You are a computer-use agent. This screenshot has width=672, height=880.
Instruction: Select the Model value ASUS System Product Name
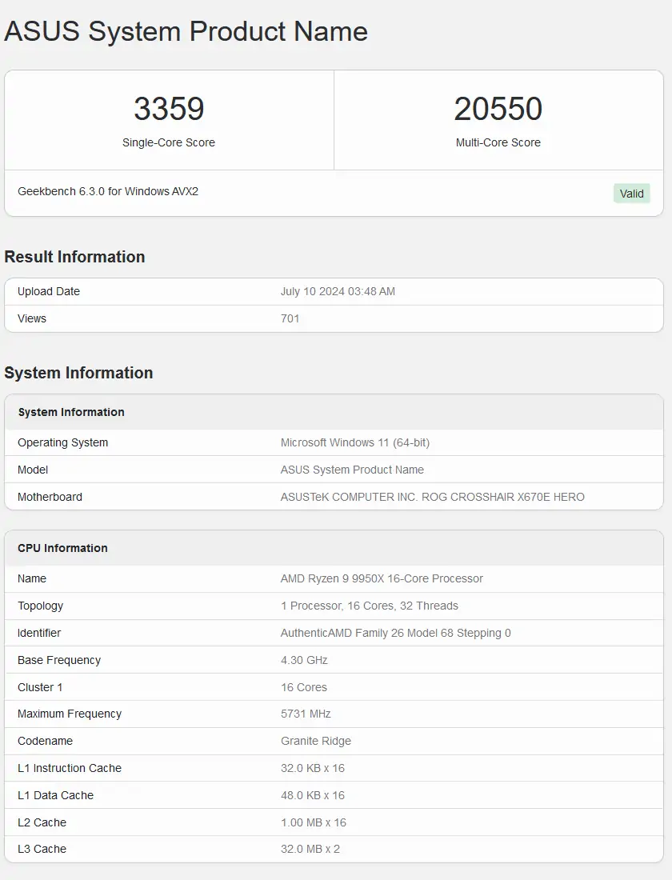click(x=353, y=470)
